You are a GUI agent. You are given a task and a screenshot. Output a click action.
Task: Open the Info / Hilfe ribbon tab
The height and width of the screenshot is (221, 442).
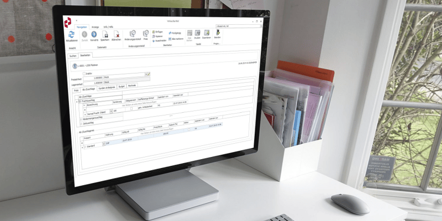[x=108, y=27]
